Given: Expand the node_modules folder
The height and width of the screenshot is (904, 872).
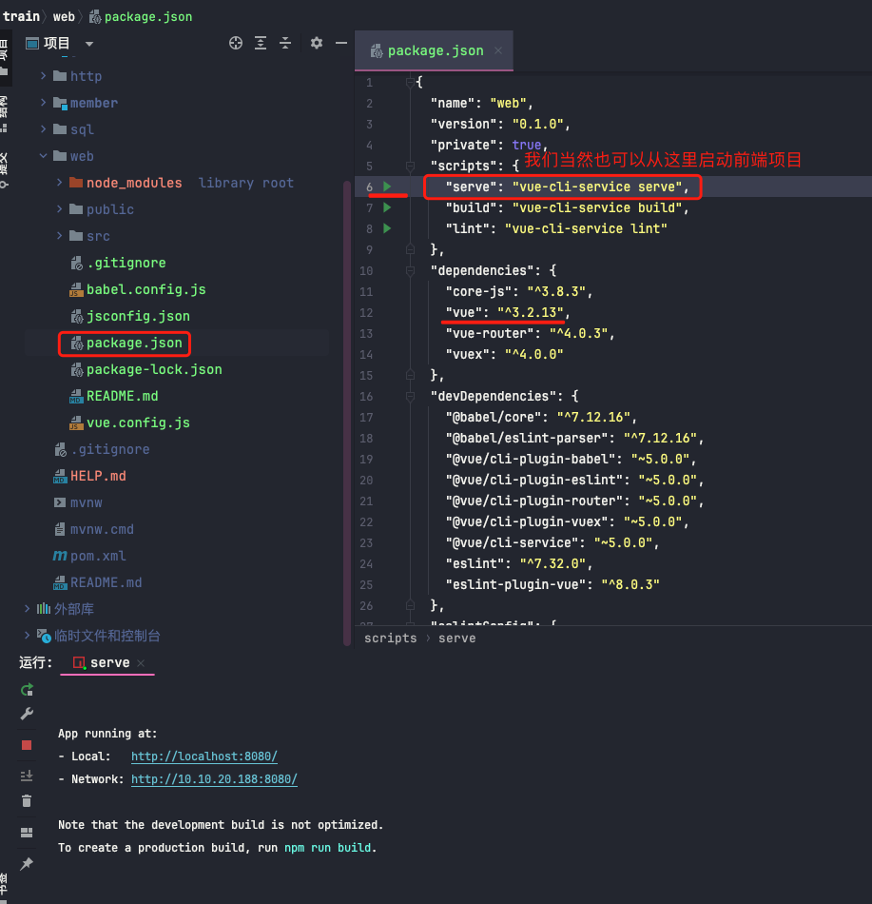Looking at the screenshot, I should click(x=59, y=182).
